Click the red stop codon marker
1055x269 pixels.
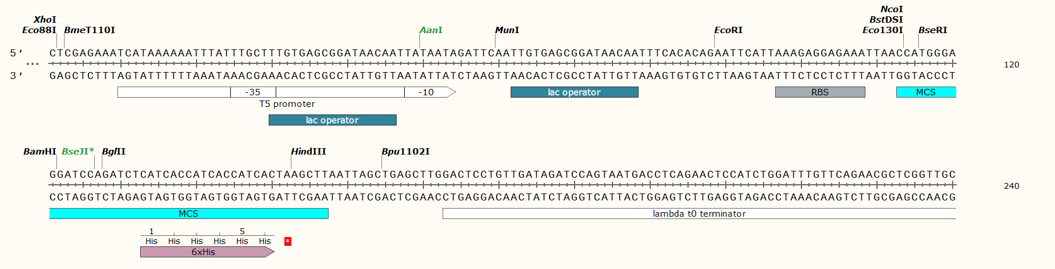coord(288,241)
